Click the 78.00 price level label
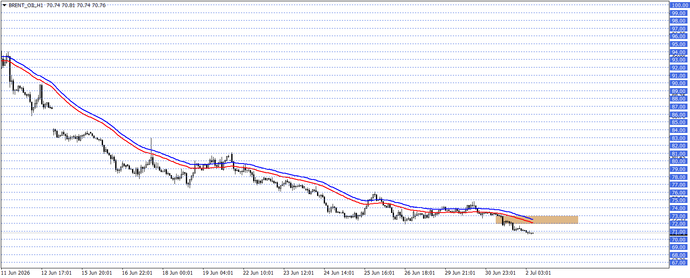 678,177
